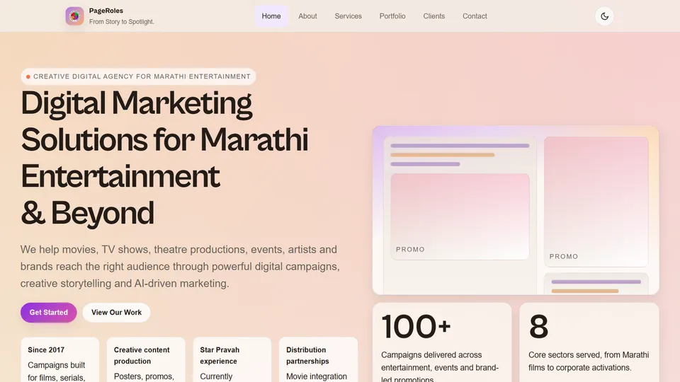Open the Clients nav link
This screenshot has height=382, width=680.
pyautogui.click(x=434, y=16)
